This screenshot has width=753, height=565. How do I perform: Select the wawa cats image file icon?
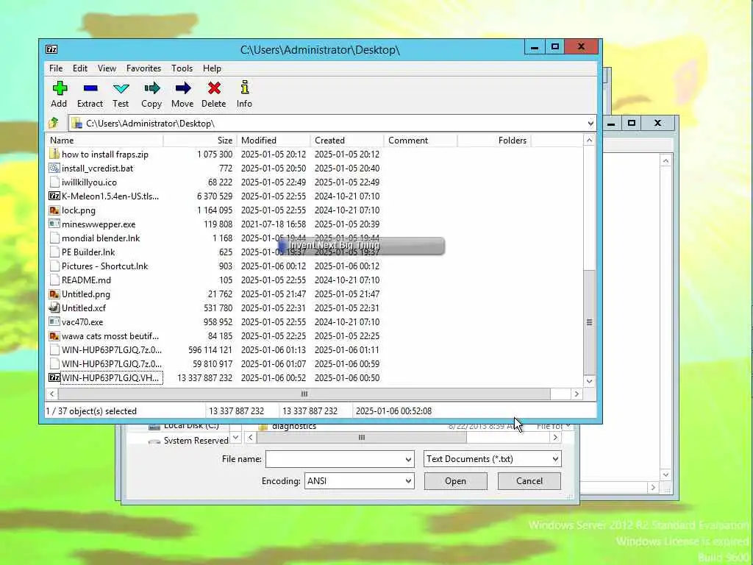pos(54,335)
